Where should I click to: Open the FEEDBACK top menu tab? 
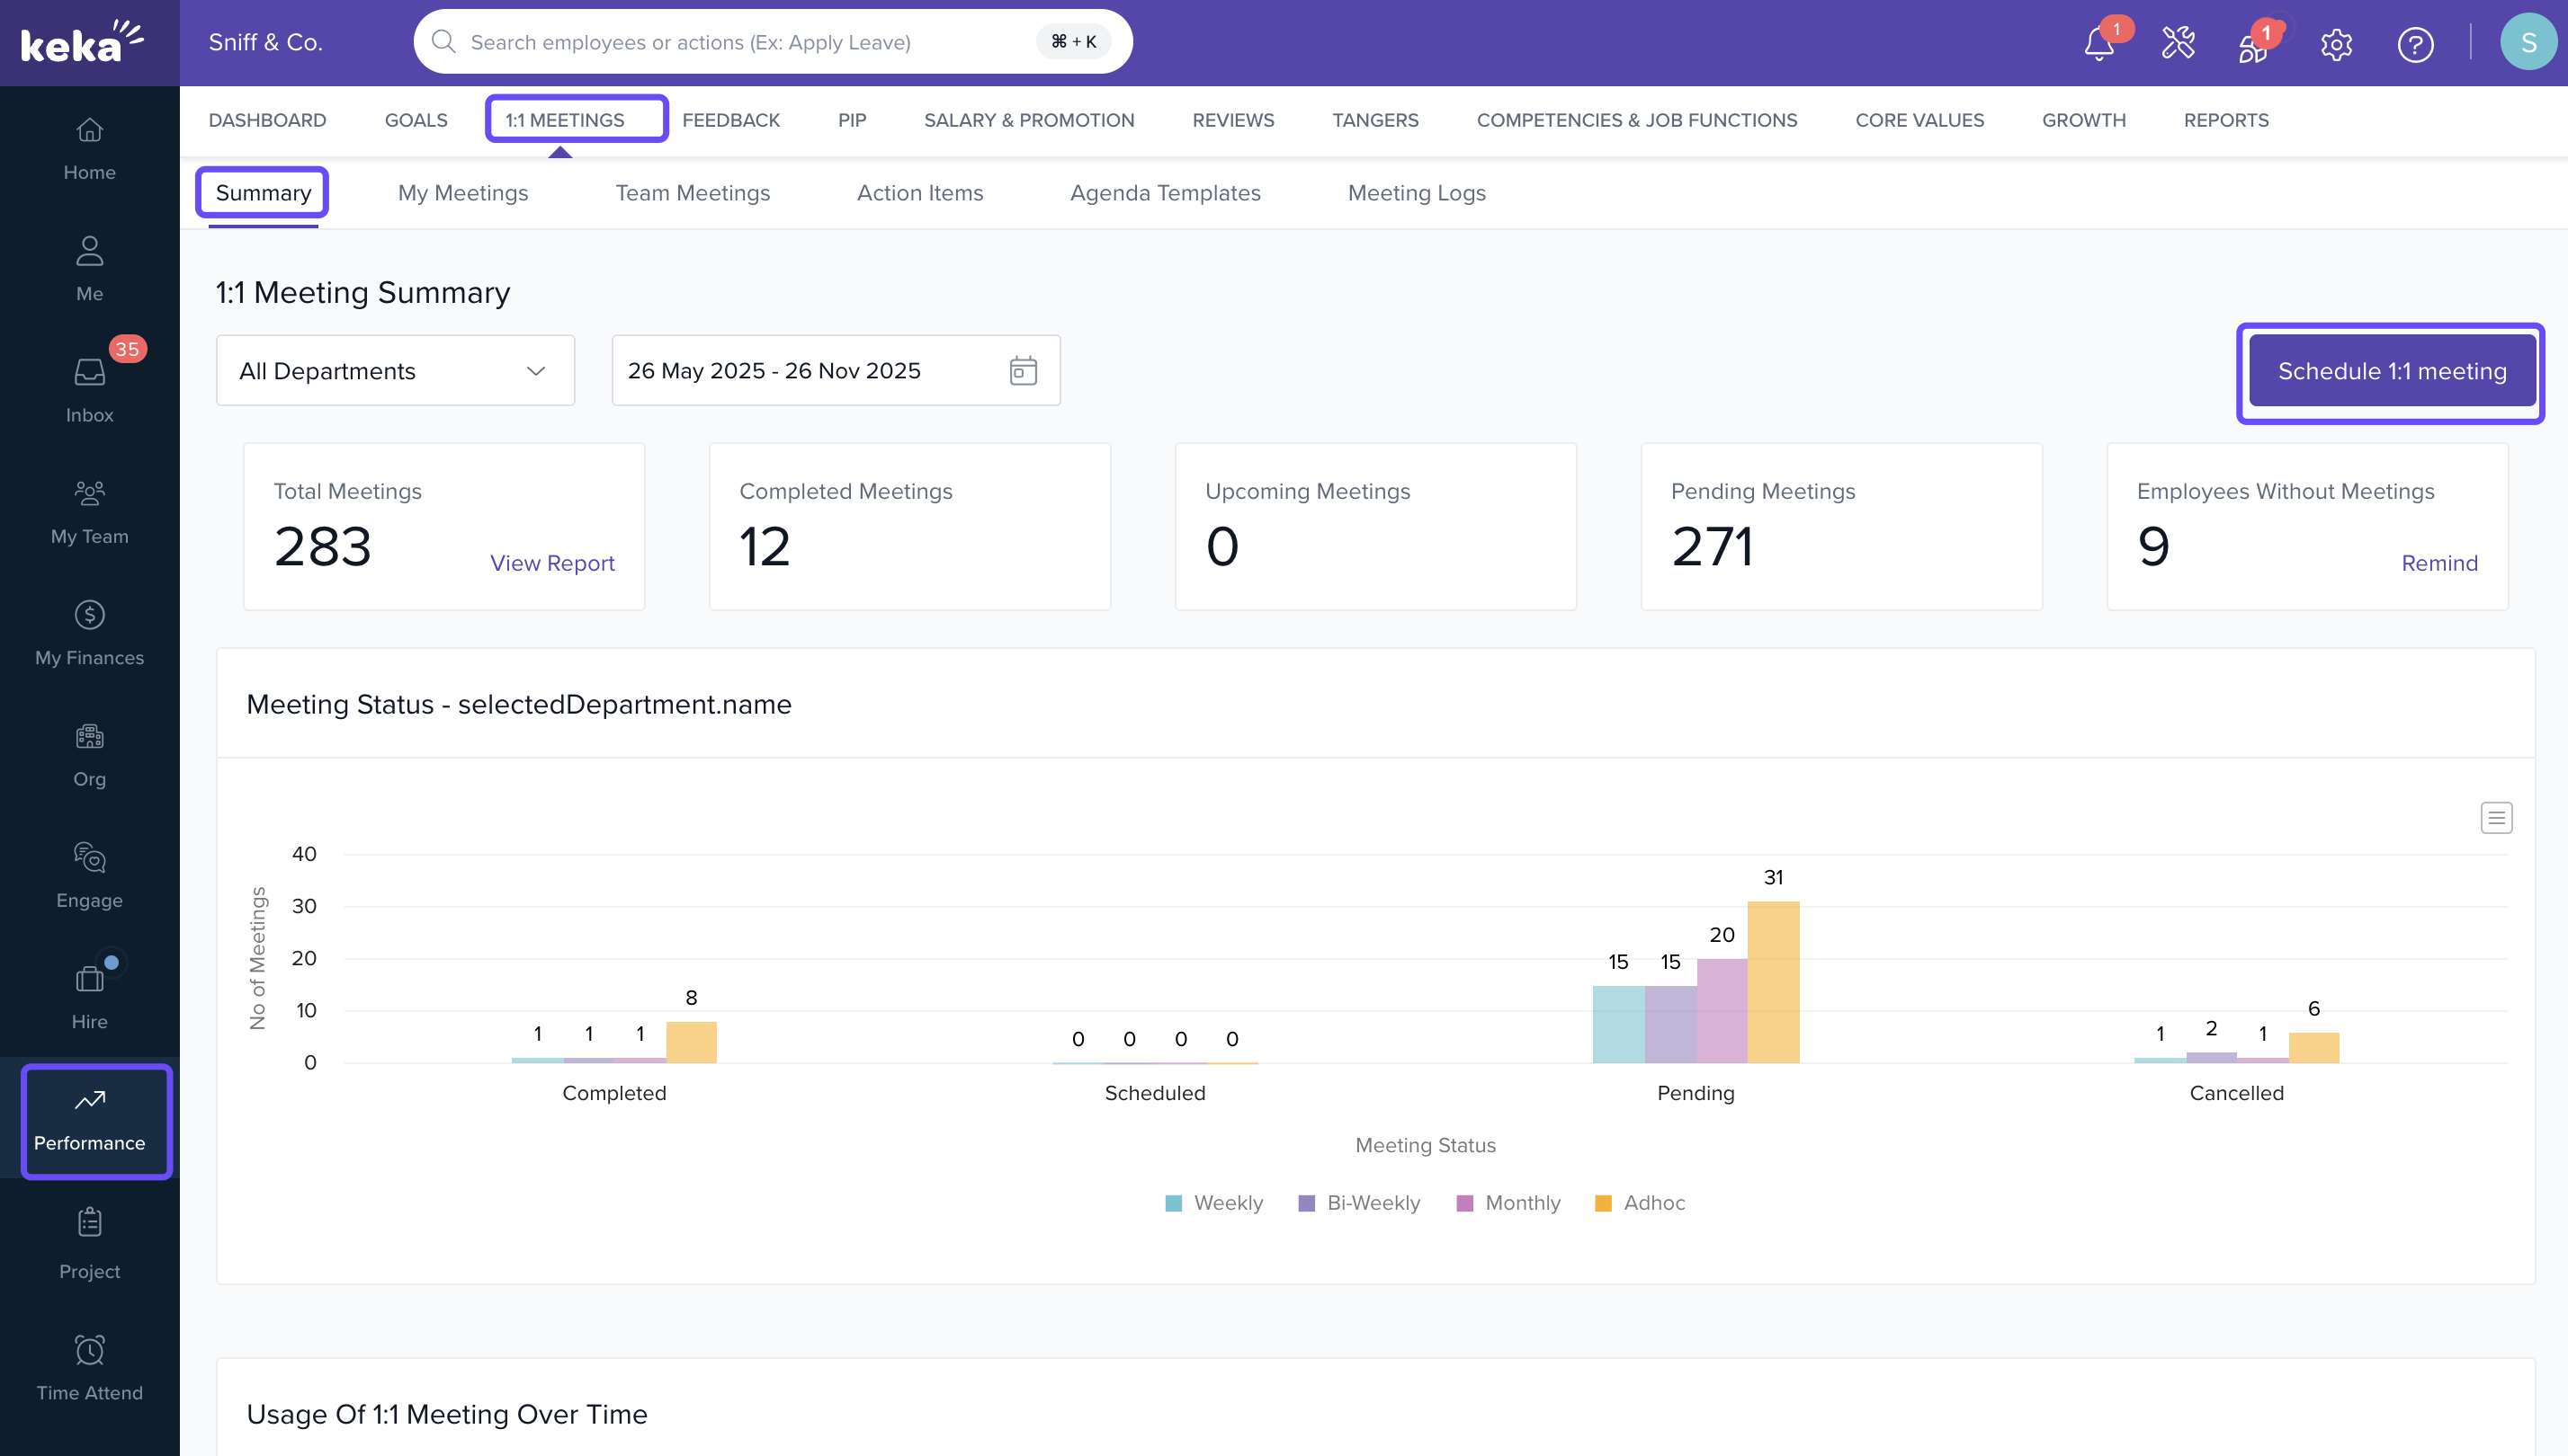click(x=730, y=120)
